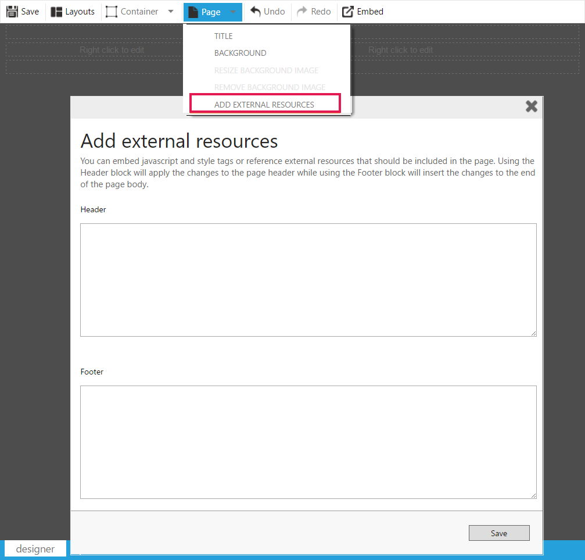Click the Save floppy disk icon in toolbar
The image size is (585, 560).
12,12
